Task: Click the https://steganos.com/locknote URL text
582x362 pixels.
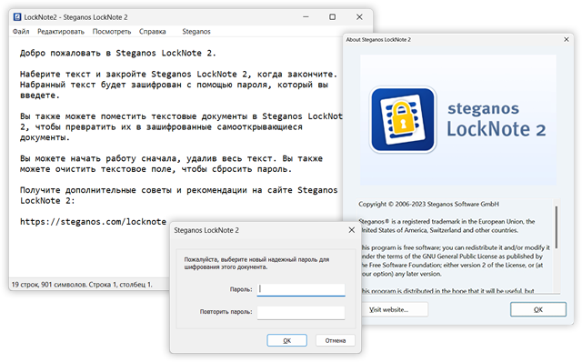Action: pos(93,222)
